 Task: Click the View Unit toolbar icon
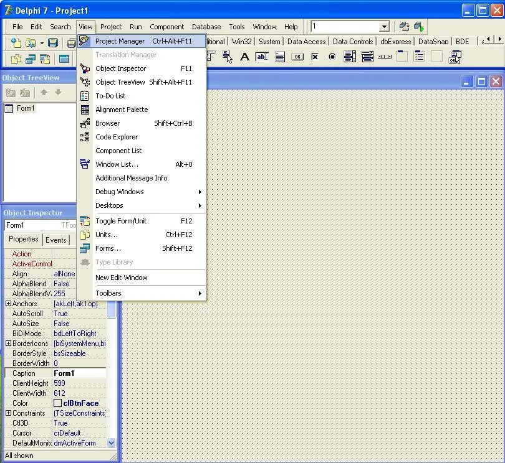pyautogui.click(x=16, y=59)
